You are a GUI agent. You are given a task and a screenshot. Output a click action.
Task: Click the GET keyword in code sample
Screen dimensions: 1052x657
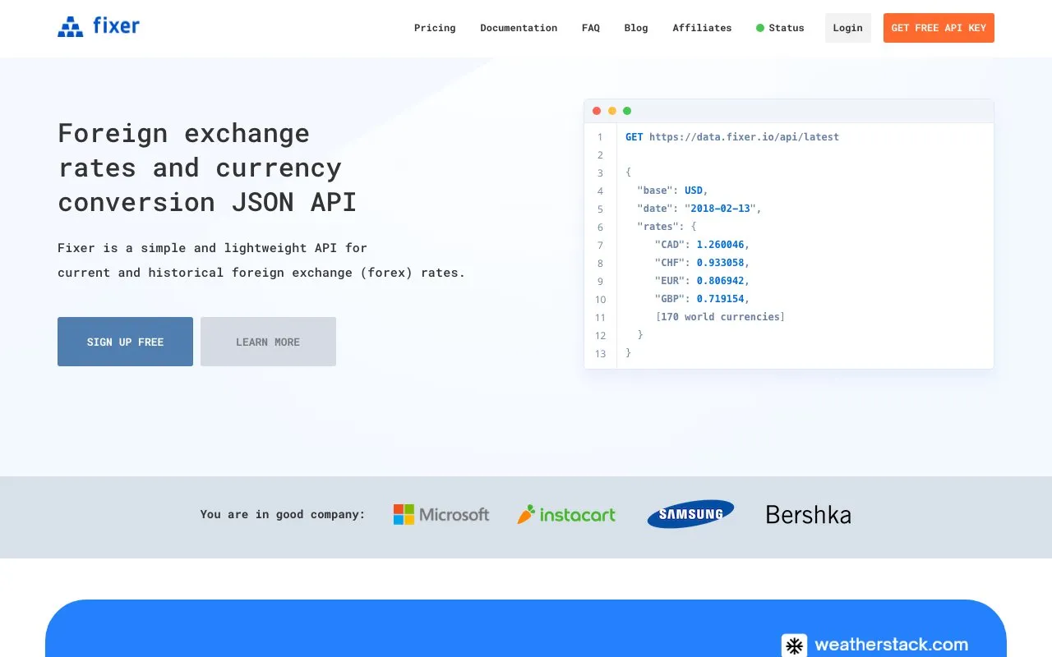[634, 137]
